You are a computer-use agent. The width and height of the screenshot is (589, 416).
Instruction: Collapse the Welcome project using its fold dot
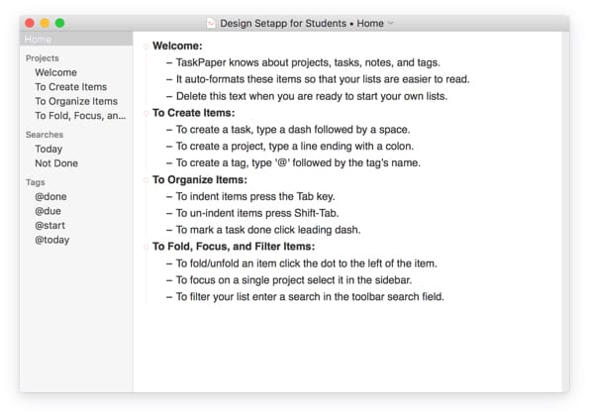[146, 47]
